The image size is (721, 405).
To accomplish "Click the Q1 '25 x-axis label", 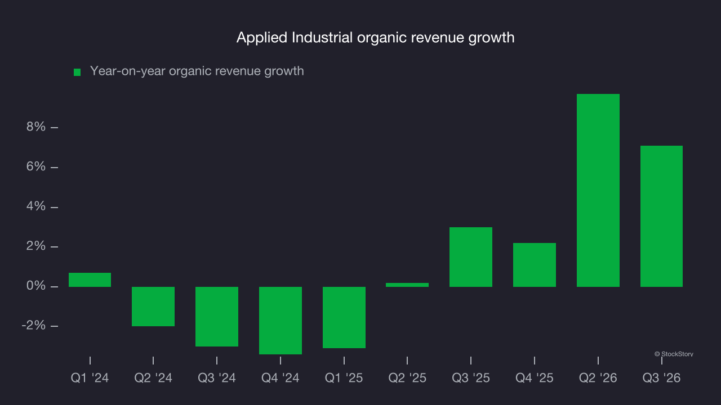I will [x=344, y=378].
